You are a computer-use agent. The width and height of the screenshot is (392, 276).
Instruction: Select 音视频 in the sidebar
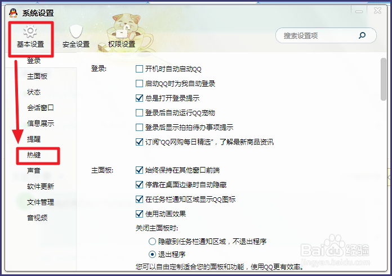pos(37,218)
